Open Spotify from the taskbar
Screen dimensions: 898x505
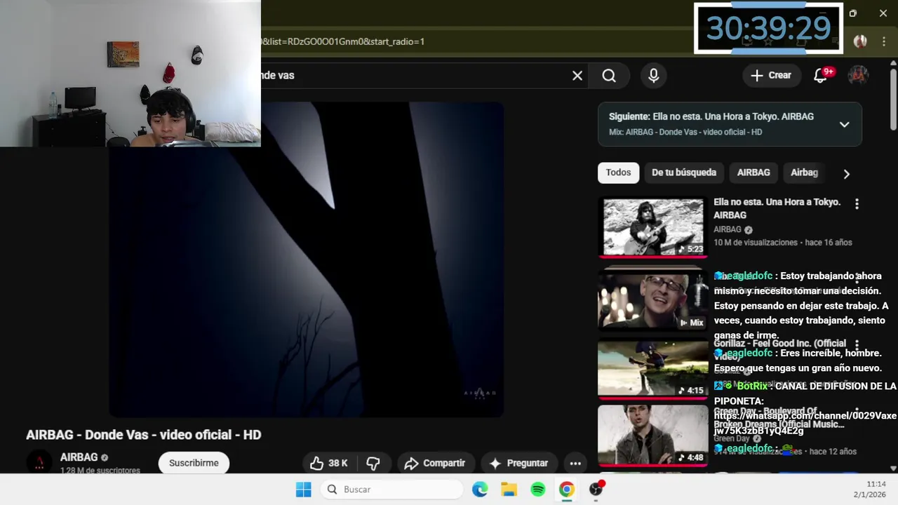coord(538,490)
